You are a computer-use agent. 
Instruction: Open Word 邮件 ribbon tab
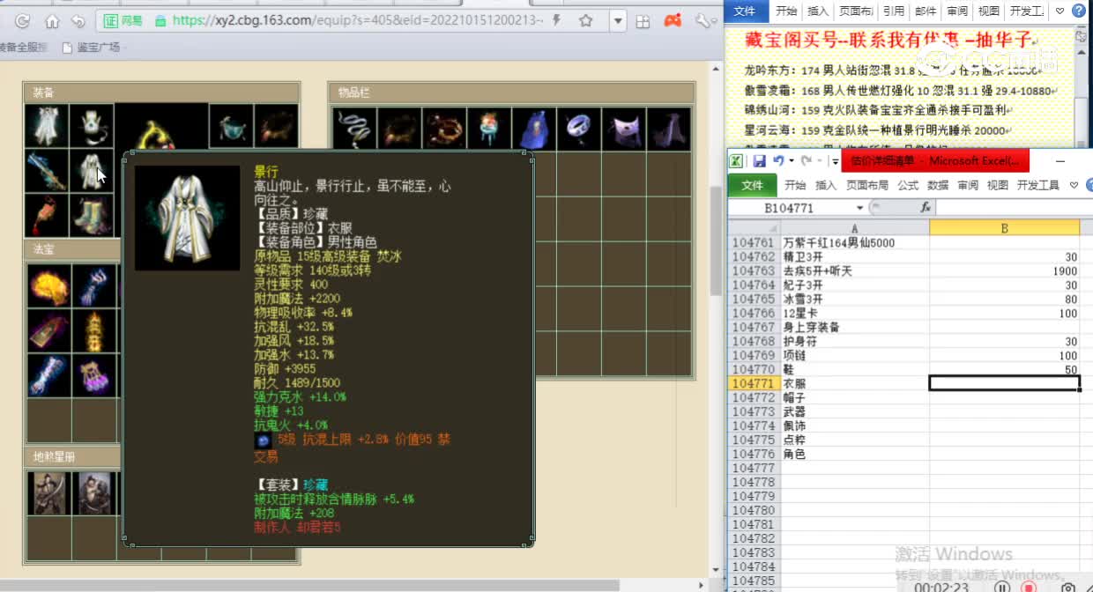926,11
